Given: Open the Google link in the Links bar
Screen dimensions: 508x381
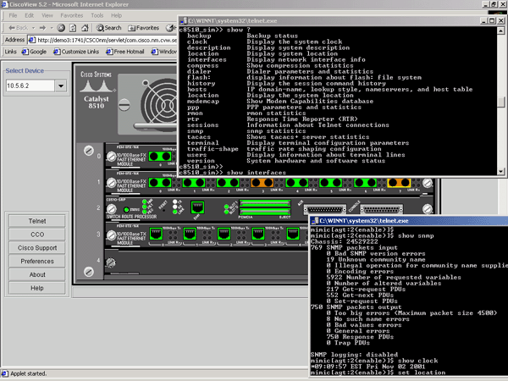Looking at the screenshot, I should (35, 52).
